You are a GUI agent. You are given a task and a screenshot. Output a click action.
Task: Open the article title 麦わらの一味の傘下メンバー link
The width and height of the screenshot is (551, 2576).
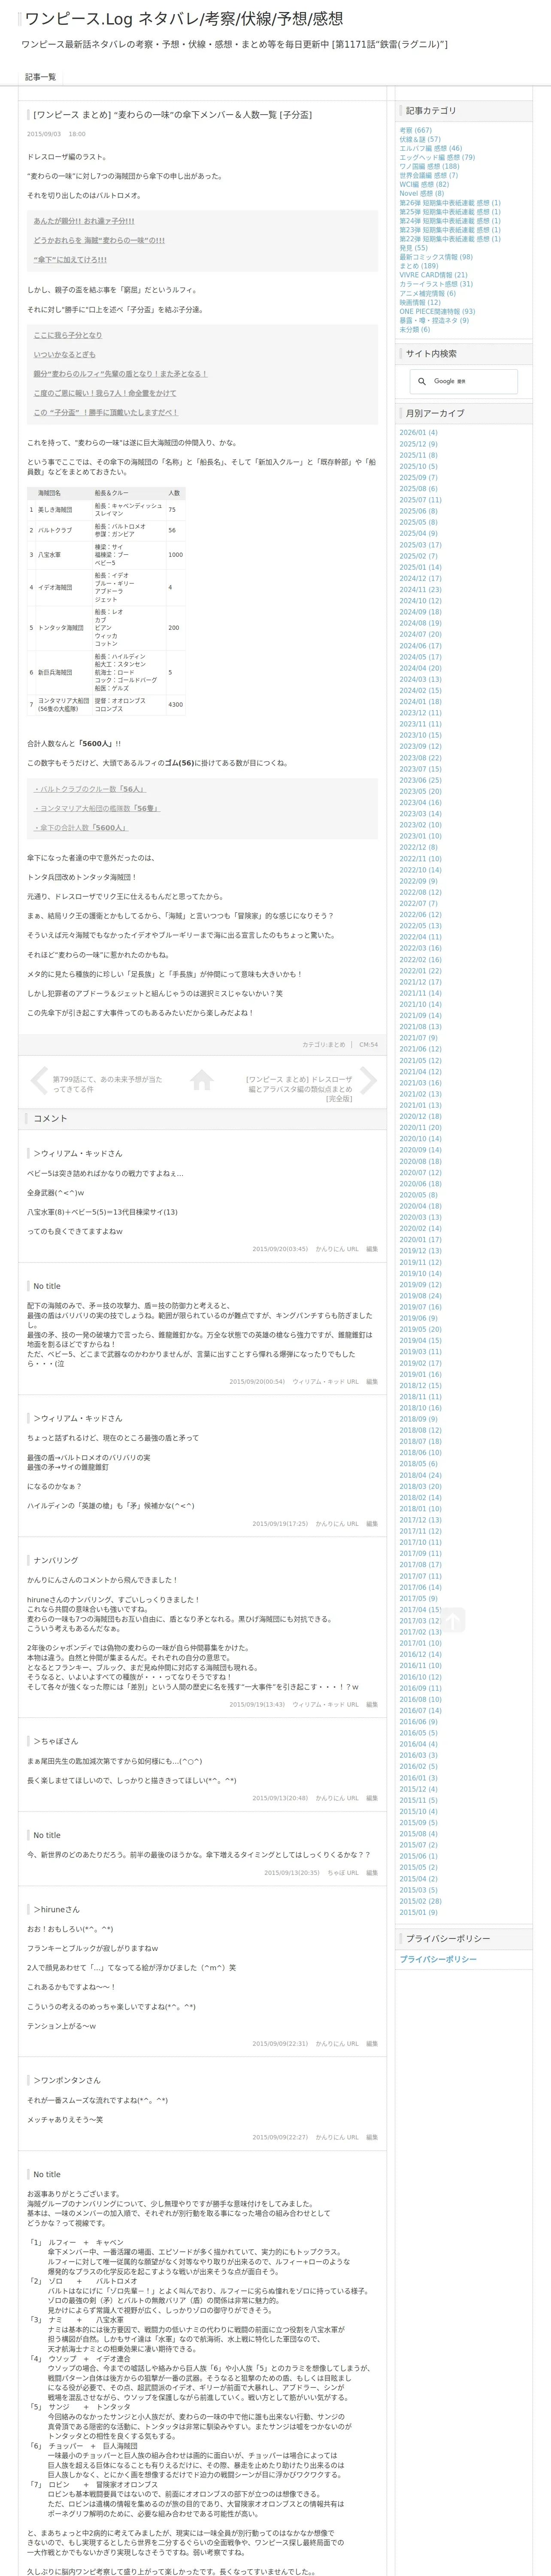click(172, 115)
